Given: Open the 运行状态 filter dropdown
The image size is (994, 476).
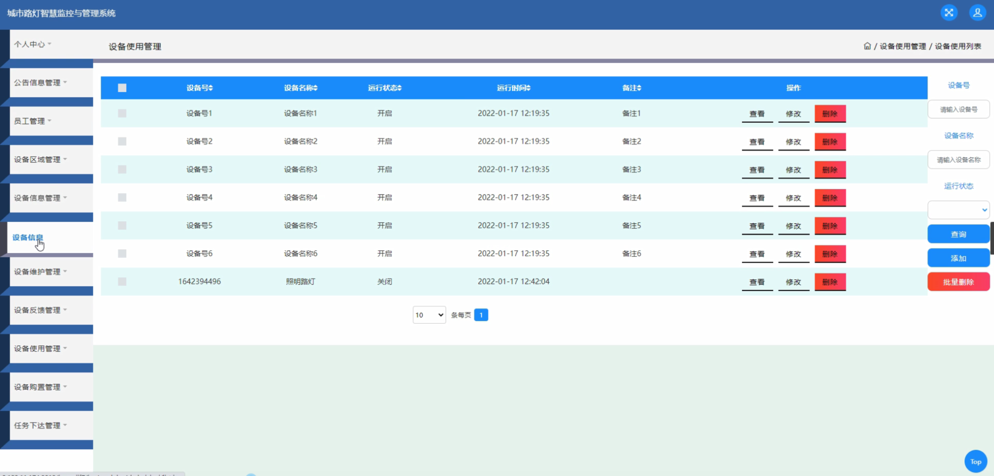Looking at the screenshot, I should point(958,210).
